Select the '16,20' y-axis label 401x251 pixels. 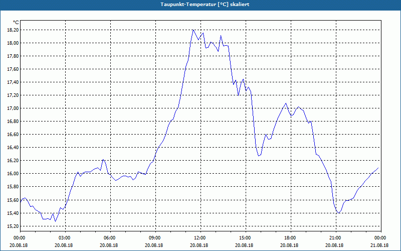[x=13, y=161]
